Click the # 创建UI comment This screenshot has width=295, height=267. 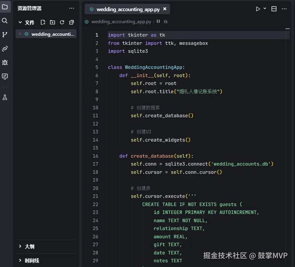coord(141,132)
